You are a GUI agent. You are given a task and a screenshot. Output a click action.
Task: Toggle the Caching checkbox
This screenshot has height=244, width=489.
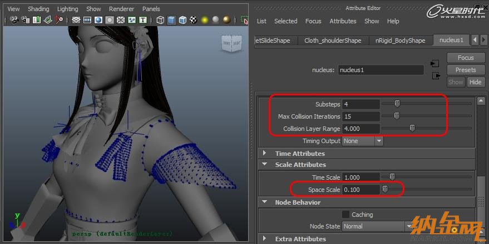click(345, 214)
